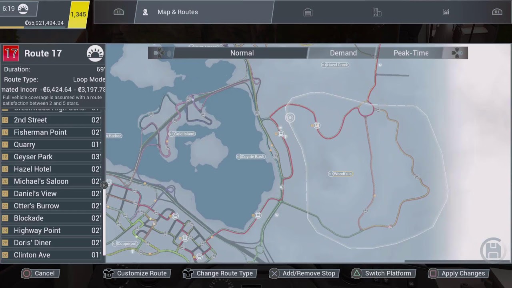Click Change Route Type button
512x288 pixels.
[x=220, y=274]
